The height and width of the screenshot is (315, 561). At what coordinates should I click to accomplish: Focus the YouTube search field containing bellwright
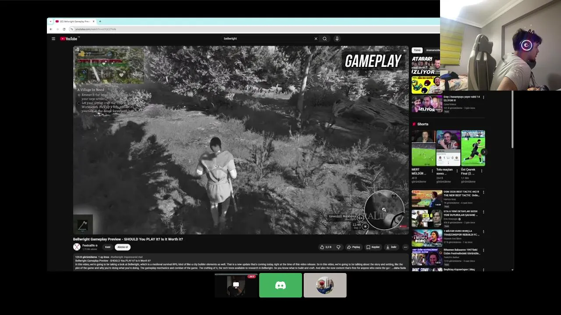pyautogui.click(x=267, y=38)
